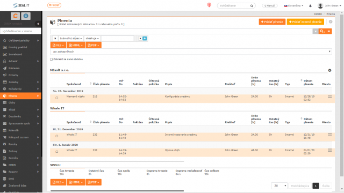Open the notifications bell icon
This screenshot has width=344, height=193.
[x=310, y=6]
